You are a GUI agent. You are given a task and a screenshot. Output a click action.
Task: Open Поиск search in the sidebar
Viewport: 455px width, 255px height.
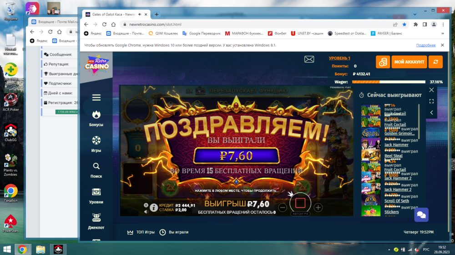click(x=96, y=170)
